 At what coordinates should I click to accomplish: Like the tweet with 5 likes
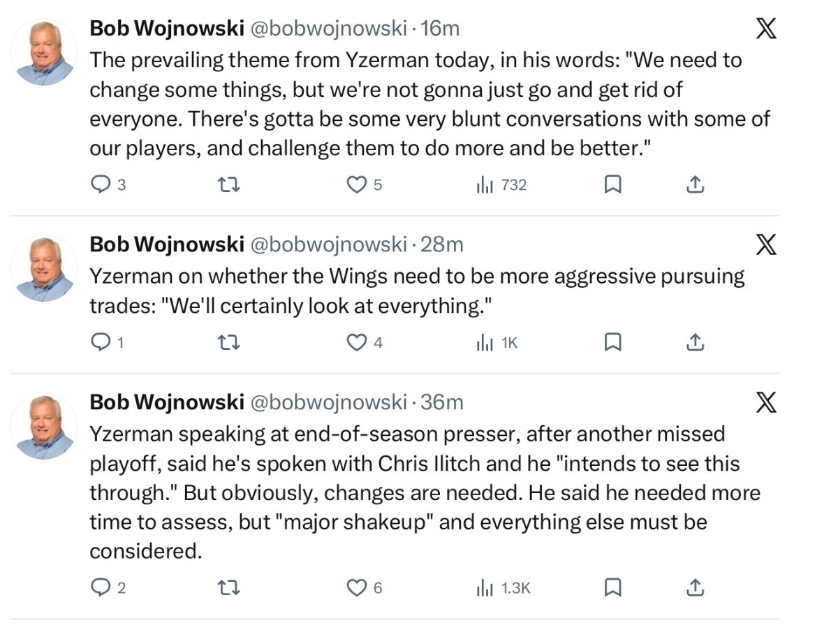tap(357, 185)
